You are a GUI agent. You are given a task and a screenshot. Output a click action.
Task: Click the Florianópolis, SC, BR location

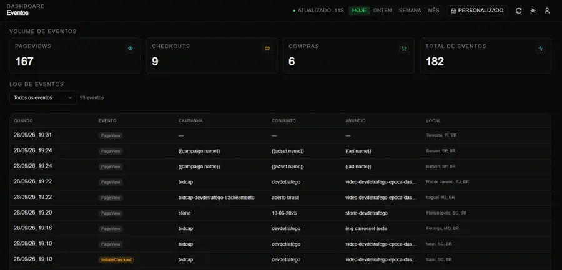click(x=446, y=213)
